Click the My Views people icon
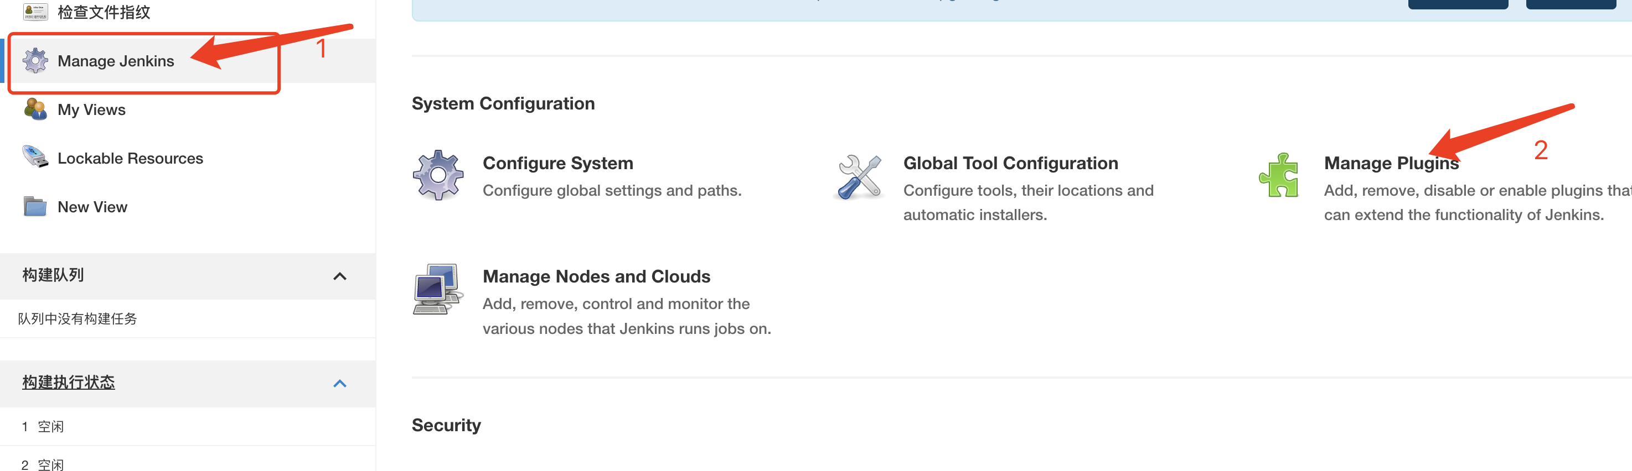The width and height of the screenshot is (1632, 471). [x=35, y=109]
